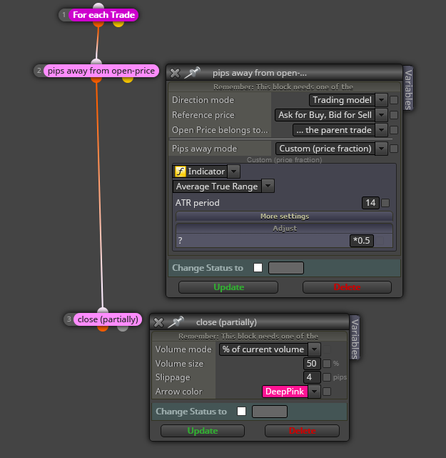
Task: Open Variables tab of pips away panel
Action: tap(408, 89)
